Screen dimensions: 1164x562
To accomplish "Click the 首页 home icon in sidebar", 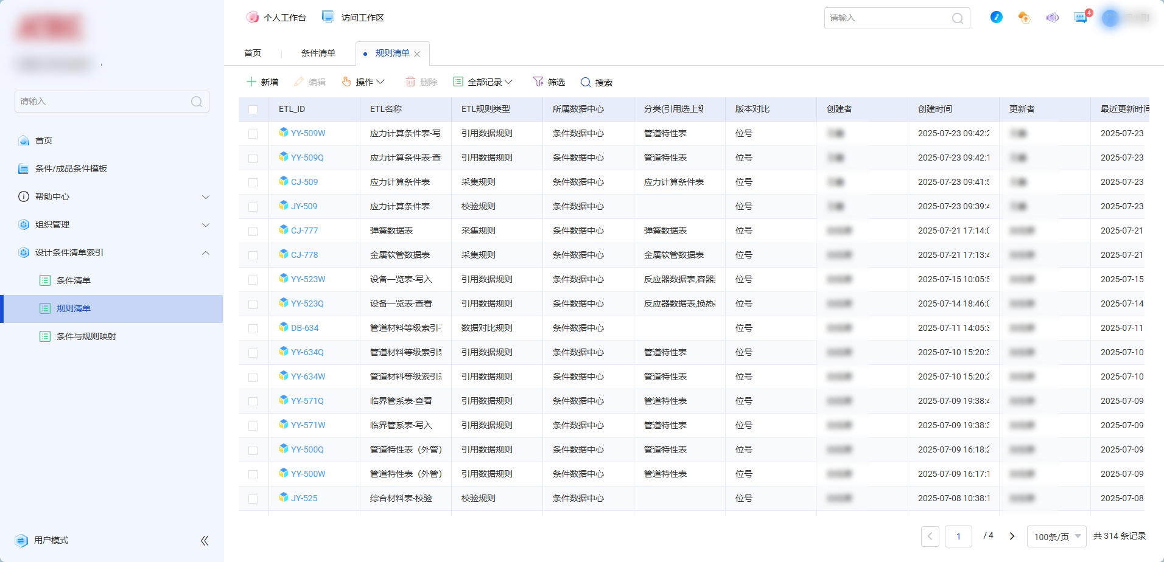I will coord(24,140).
